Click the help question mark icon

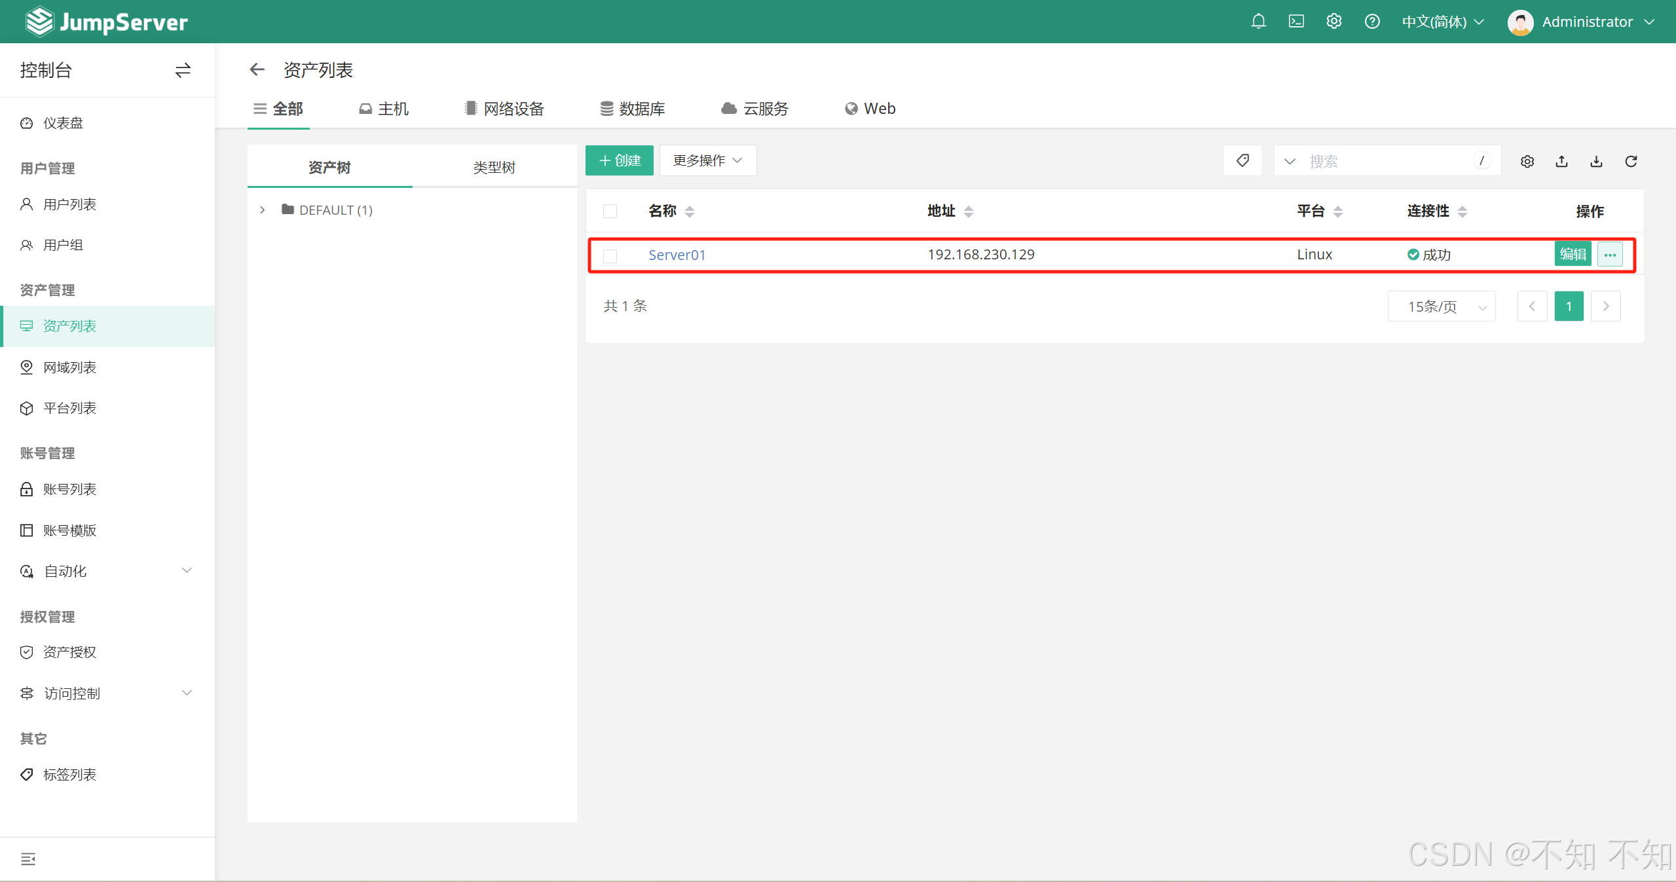[x=1371, y=22]
